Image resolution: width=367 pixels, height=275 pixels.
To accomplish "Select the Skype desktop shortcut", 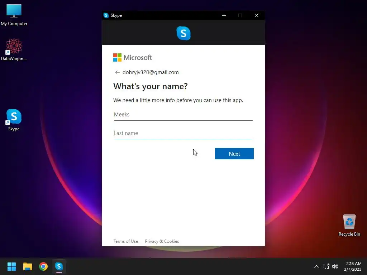I will coord(14,120).
